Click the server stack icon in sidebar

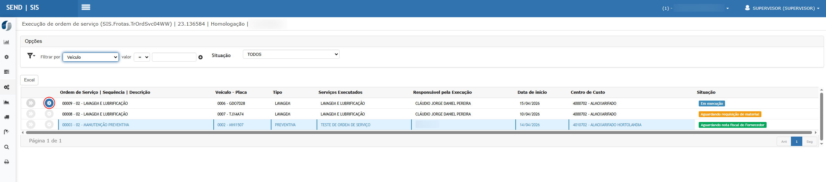[6, 72]
